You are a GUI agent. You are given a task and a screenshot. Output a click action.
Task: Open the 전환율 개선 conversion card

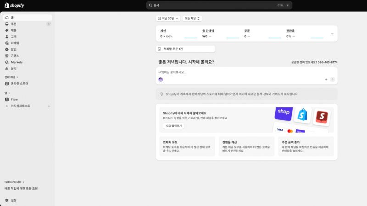246,146
